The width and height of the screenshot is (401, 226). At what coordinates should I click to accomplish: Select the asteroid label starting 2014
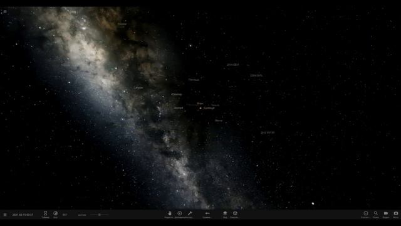[x=232, y=65]
